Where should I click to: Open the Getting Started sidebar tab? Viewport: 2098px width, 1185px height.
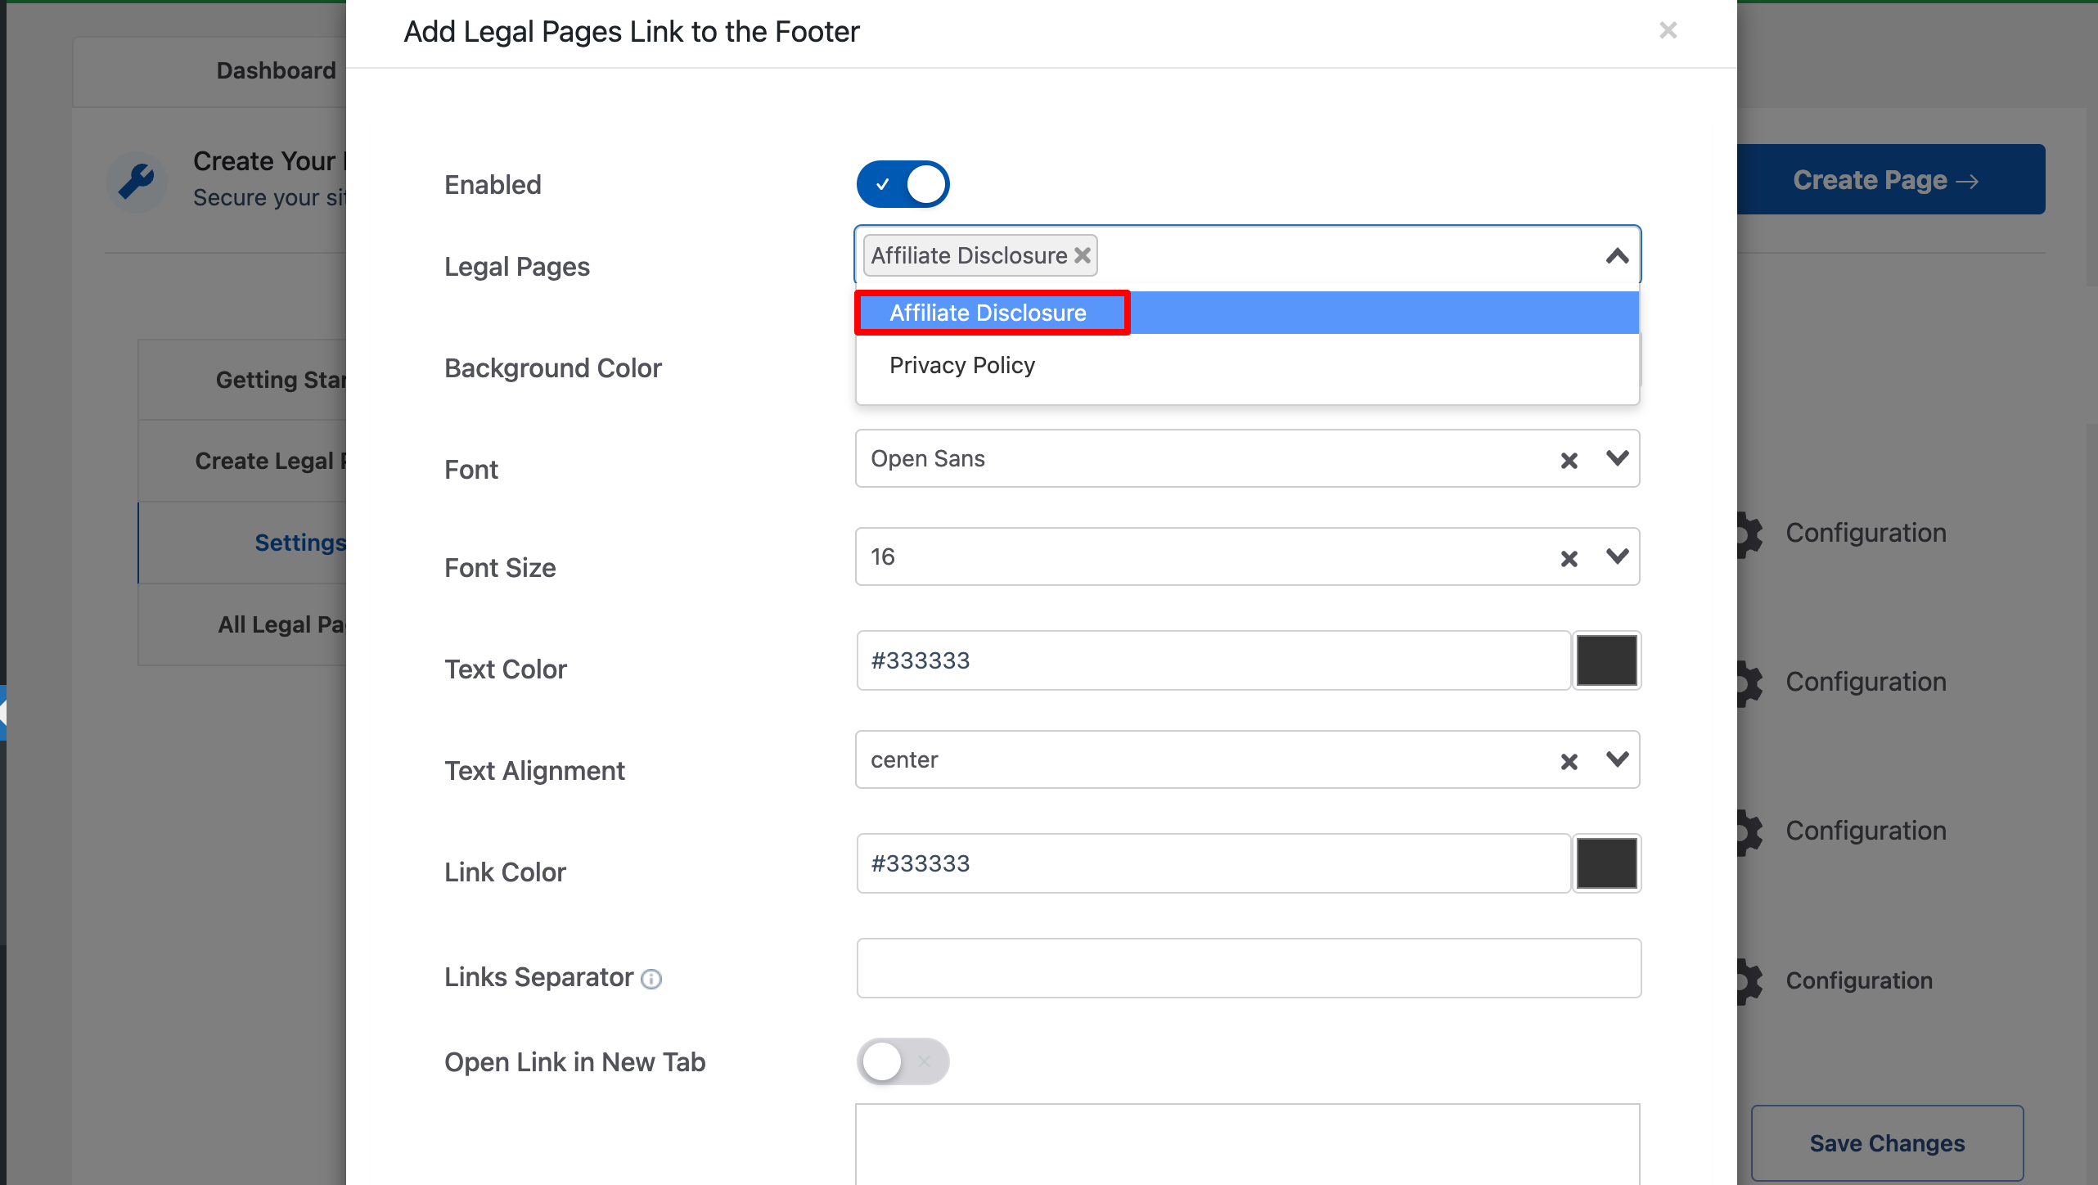point(243,380)
